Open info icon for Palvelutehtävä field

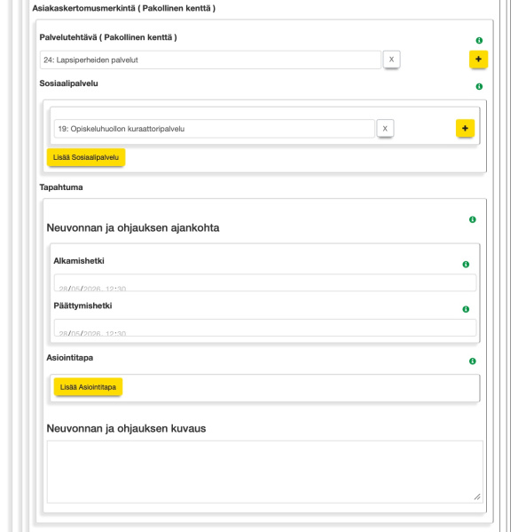point(479,40)
